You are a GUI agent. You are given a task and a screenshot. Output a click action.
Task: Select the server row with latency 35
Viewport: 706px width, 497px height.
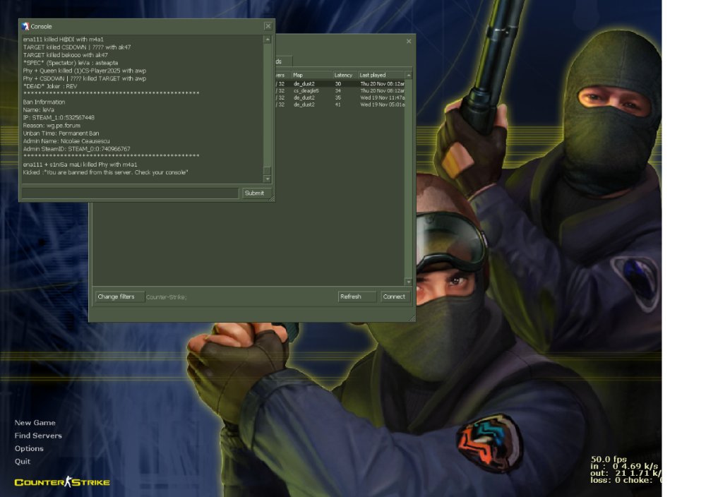(340, 97)
